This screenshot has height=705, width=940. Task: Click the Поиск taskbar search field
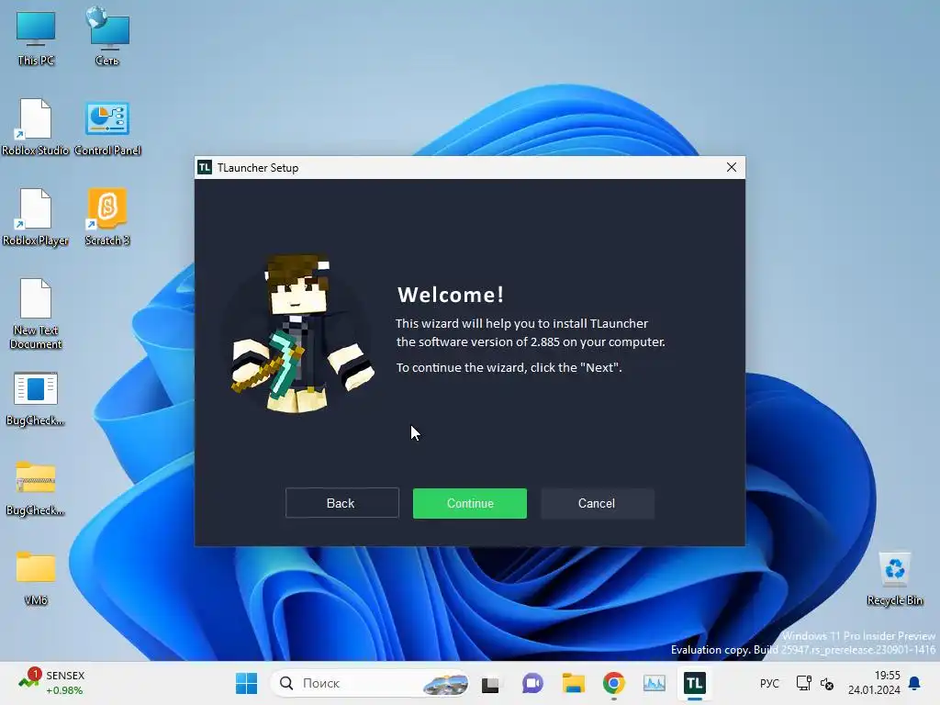coord(370,683)
